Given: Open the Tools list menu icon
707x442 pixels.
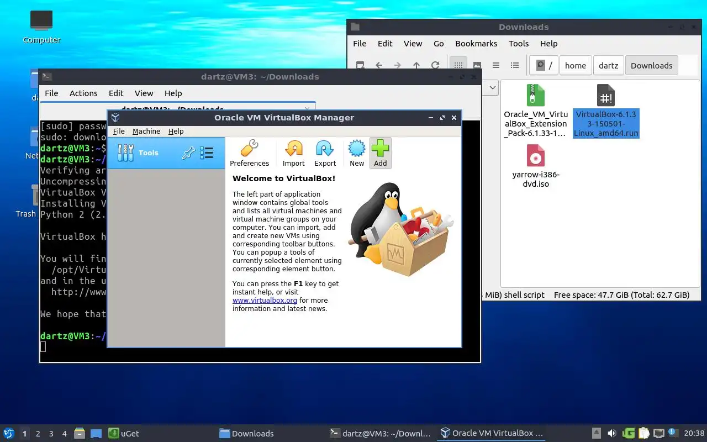Looking at the screenshot, I should pos(207,153).
